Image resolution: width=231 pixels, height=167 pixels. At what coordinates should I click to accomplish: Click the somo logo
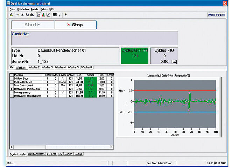click(216, 15)
